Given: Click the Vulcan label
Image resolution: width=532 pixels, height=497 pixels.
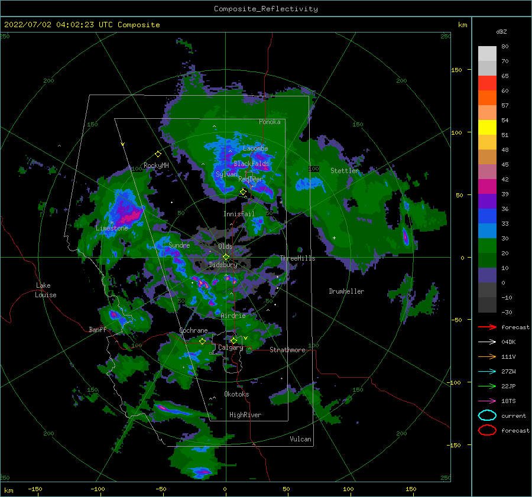Looking at the screenshot, I should (x=300, y=439).
